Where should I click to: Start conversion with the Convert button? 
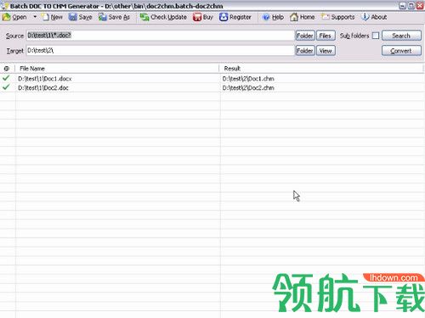[401, 51]
